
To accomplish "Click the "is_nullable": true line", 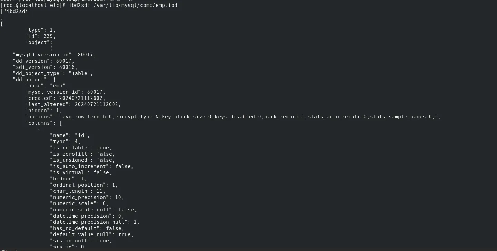I will tap(81, 148).
